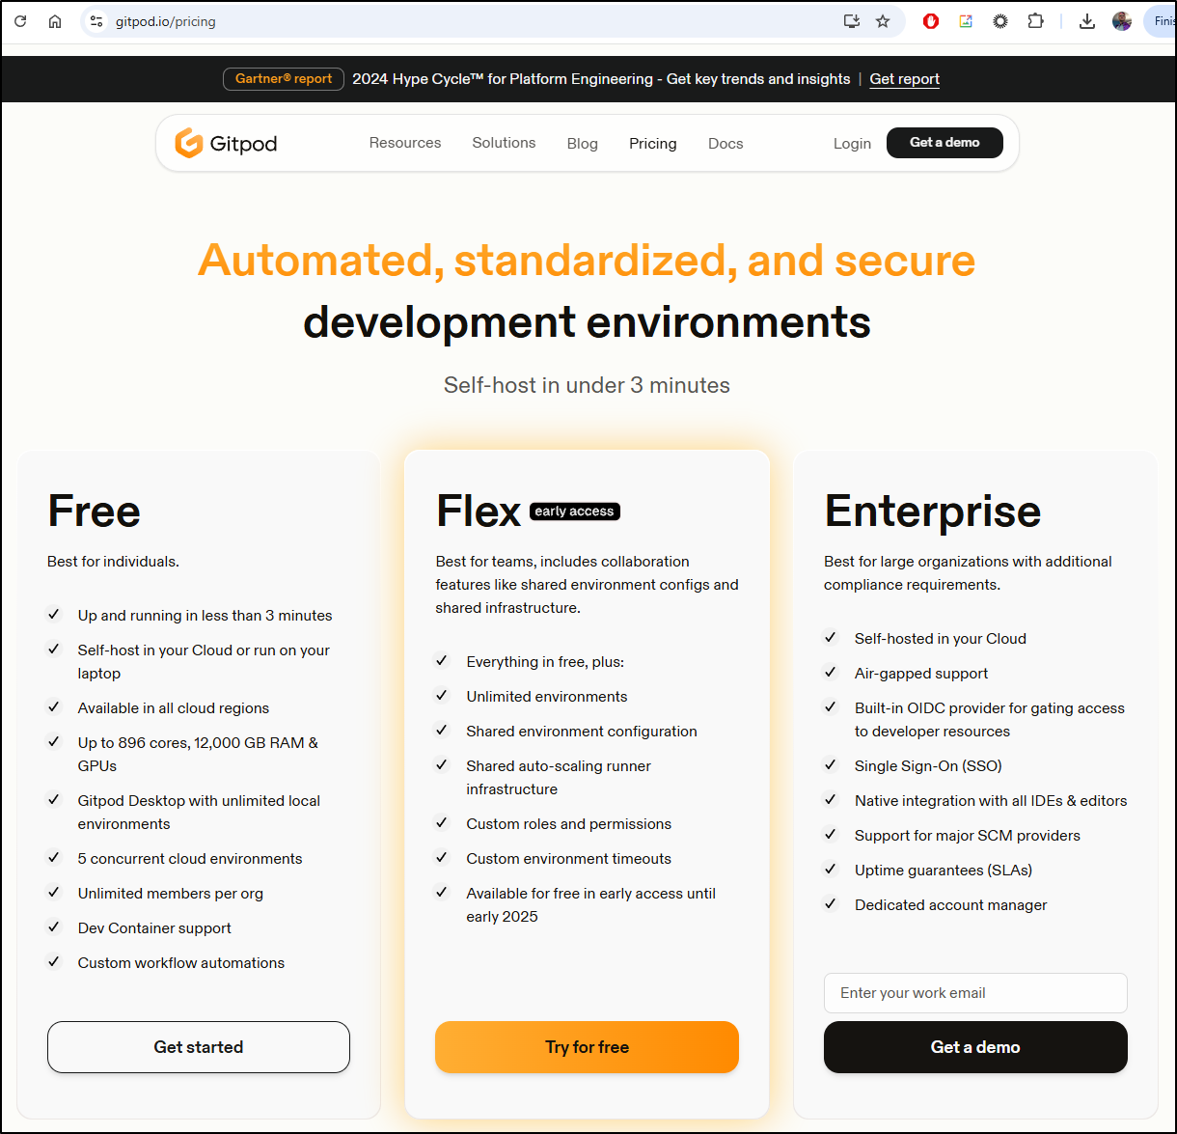
Task: Click the install app icon in address bar
Action: pyautogui.click(x=851, y=21)
